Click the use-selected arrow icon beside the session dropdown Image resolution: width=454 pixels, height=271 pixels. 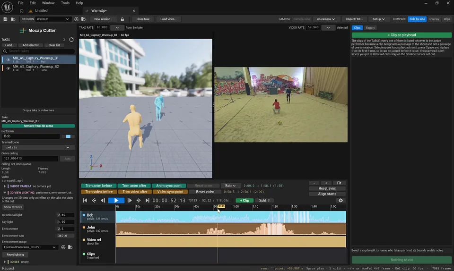[77, 19]
